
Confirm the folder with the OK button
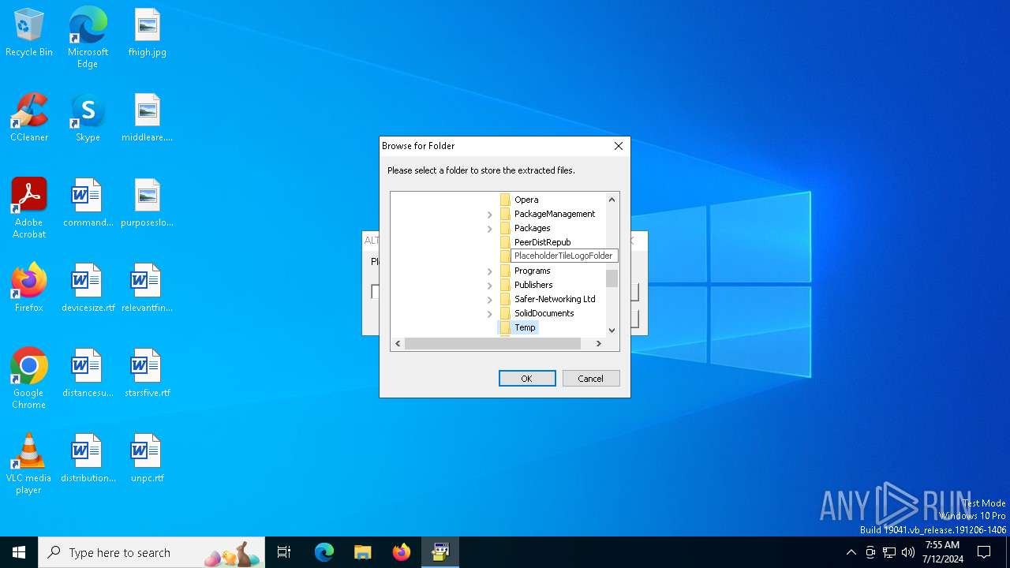point(527,379)
